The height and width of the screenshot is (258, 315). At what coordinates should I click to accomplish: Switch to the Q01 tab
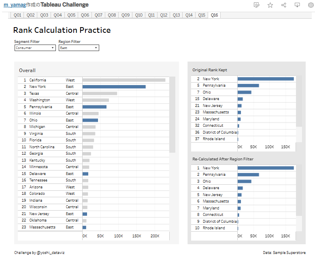point(17,15)
